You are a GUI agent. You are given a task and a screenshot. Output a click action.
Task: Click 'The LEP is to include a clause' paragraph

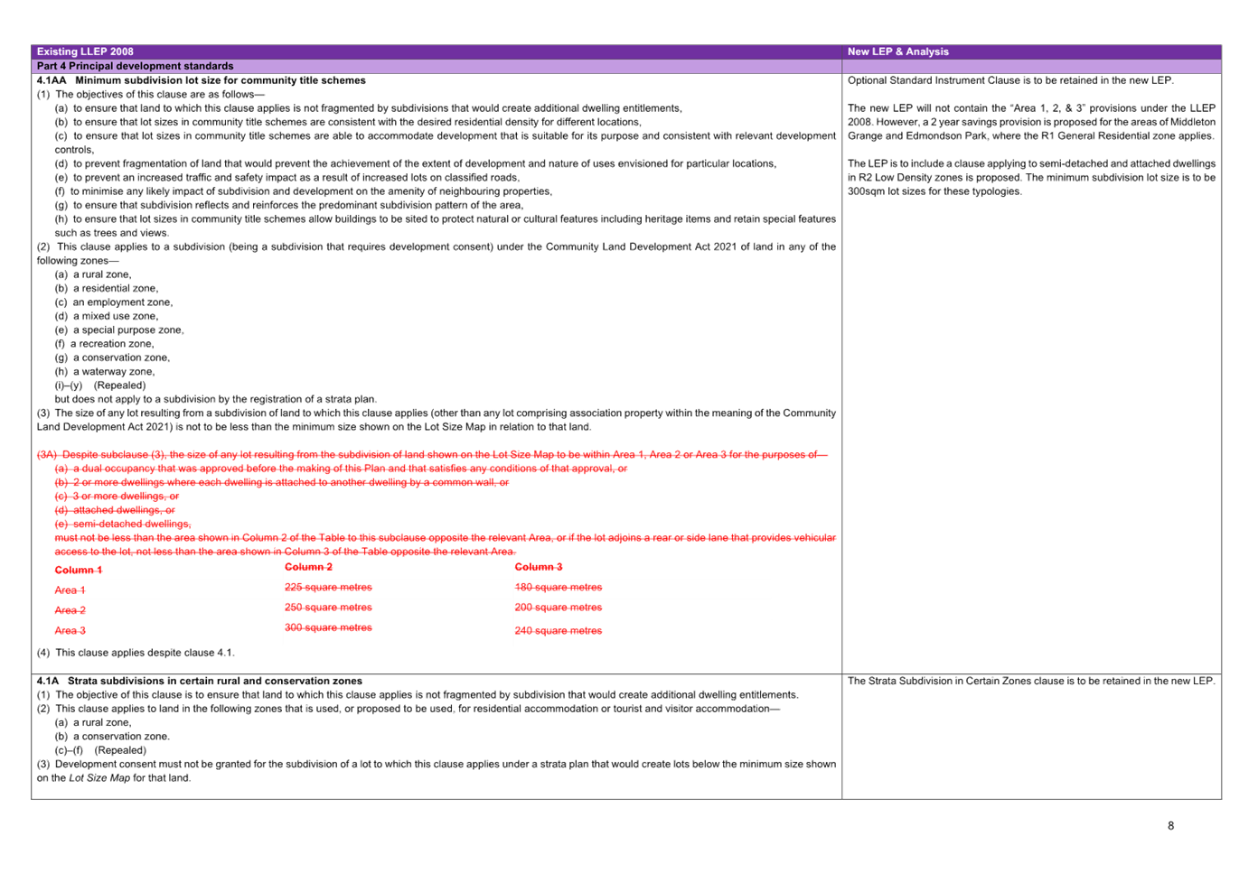click(1031, 177)
